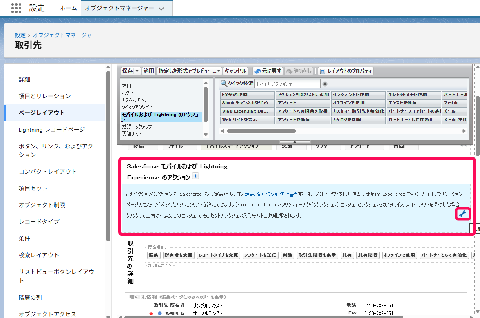Open コンパクトレイアウト in the sidebar
480x318 pixels.
click(47, 171)
